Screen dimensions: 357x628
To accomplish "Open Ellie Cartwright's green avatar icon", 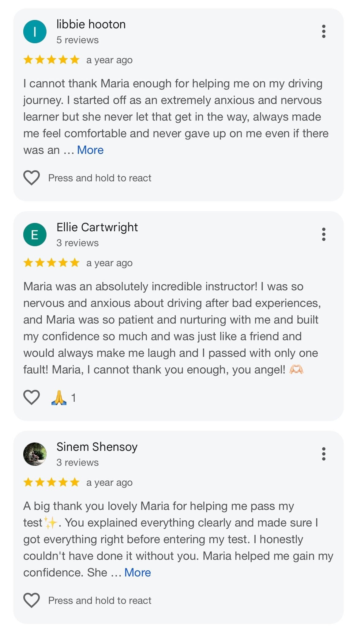I will pyautogui.click(x=35, y=235).
